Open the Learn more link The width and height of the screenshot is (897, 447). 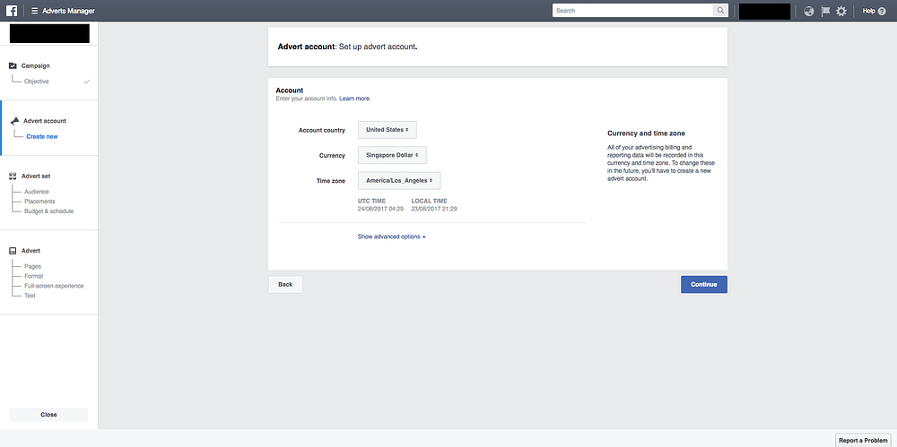354,99
